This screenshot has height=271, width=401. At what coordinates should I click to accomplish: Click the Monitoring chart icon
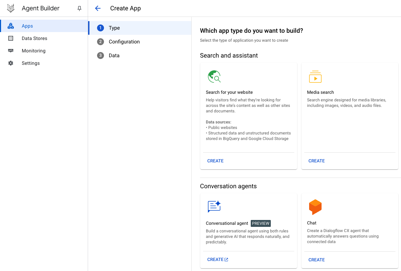pos(11,51)
